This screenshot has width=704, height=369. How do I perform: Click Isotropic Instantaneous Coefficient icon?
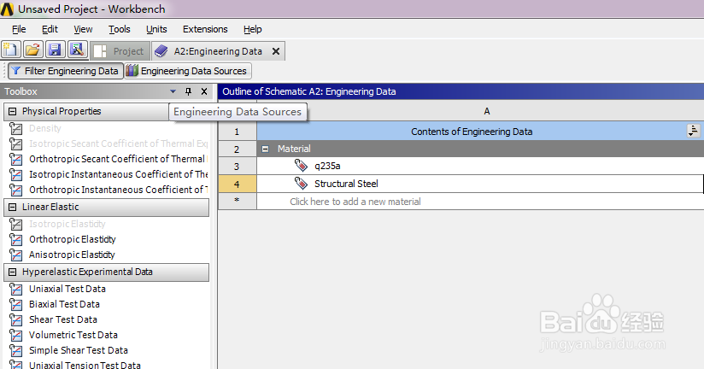pos(15,174)
